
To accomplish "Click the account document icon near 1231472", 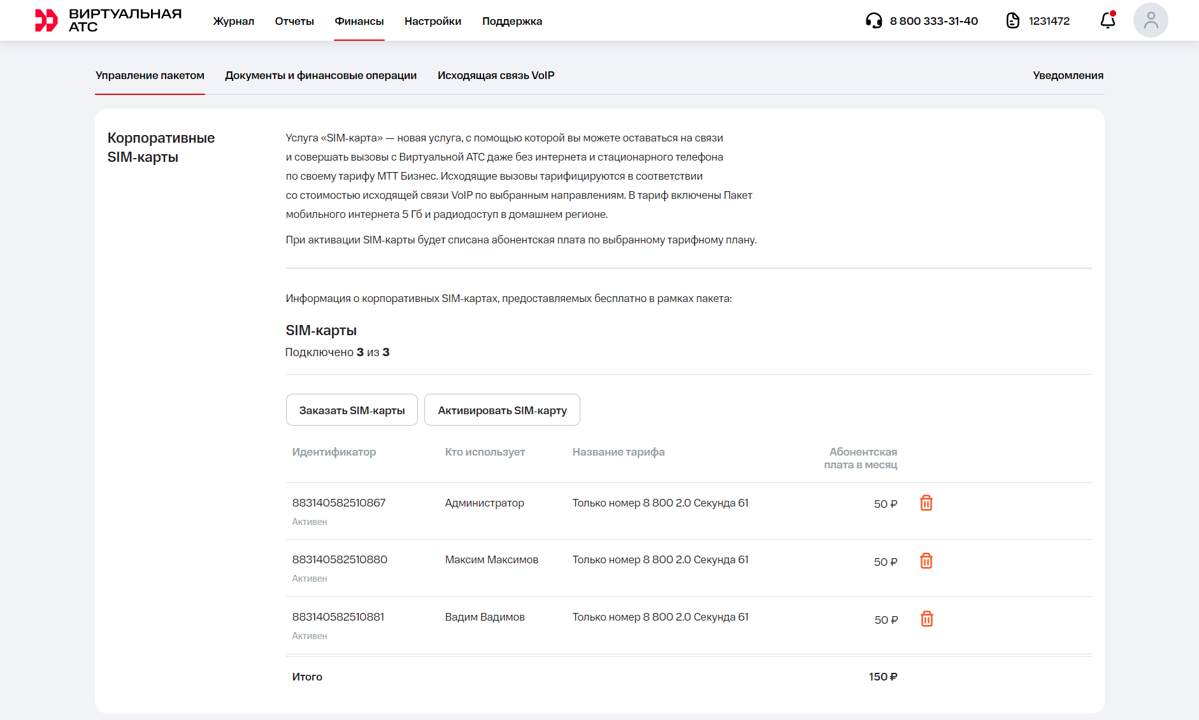I will click(1012, 21).
